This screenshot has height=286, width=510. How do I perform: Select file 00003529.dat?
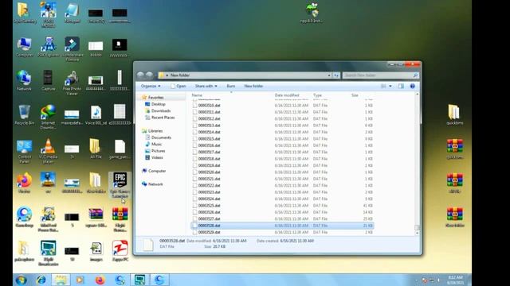(282, 232)
